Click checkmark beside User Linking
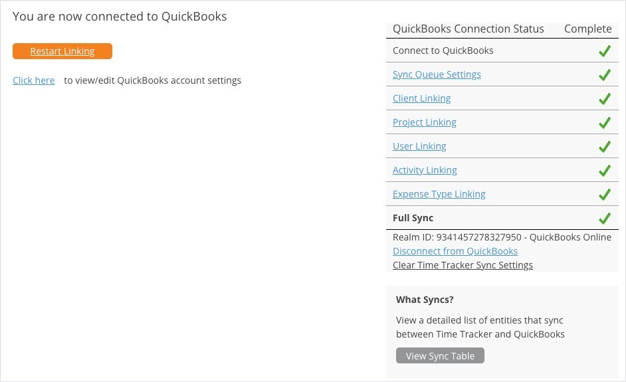Image resolution: width=626 pixels, height=382 pixels. click(605, 147)
